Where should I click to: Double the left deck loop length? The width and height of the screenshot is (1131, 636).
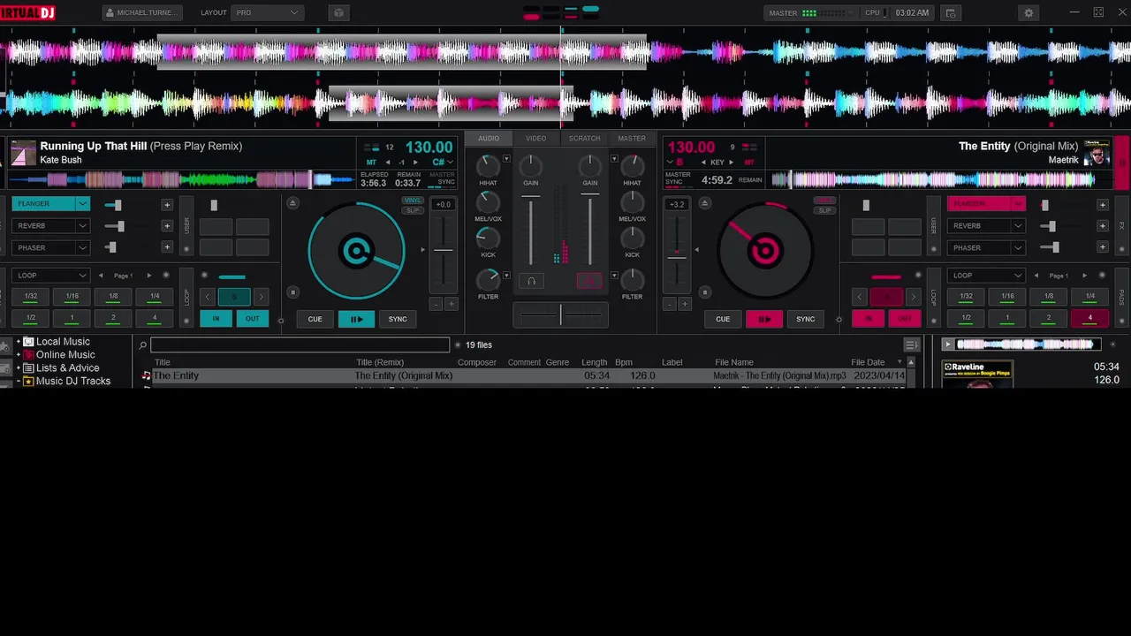261,297
